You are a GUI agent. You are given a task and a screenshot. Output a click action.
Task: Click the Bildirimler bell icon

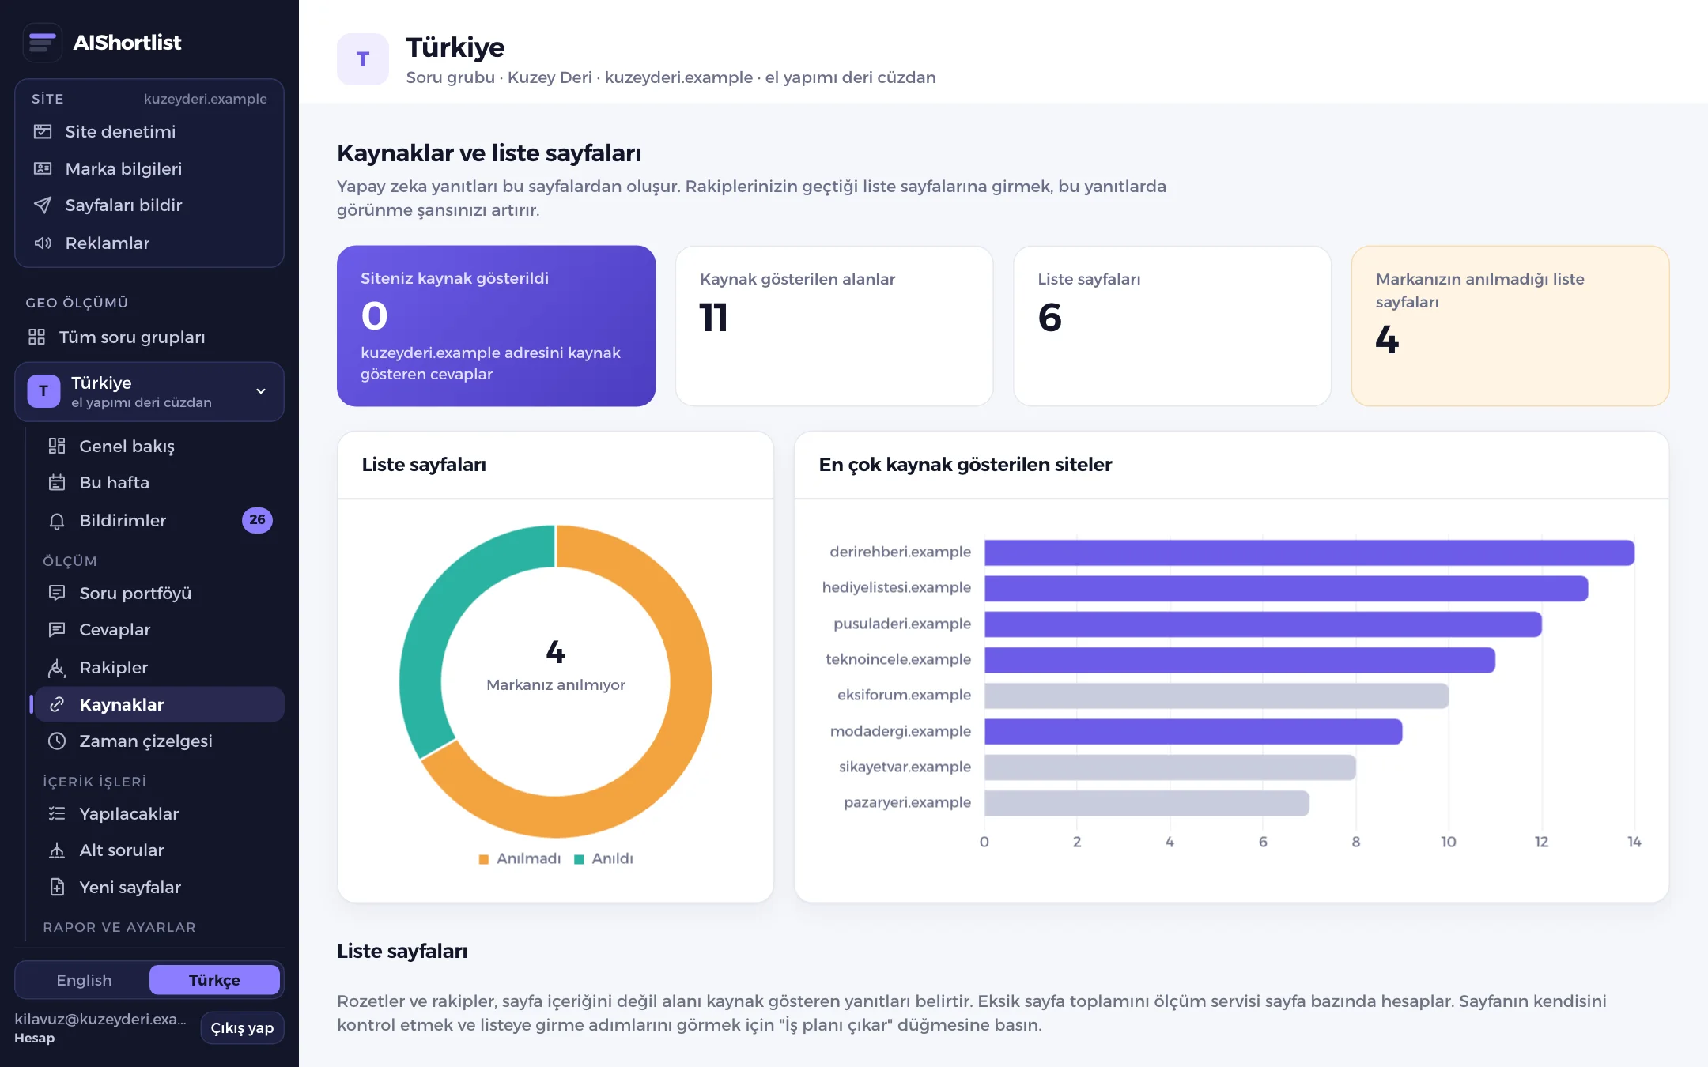(x=57, y=521)
